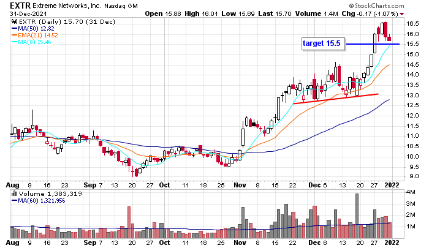Select the MA(8) 15.46 legend entry

[x=31, y=42]
